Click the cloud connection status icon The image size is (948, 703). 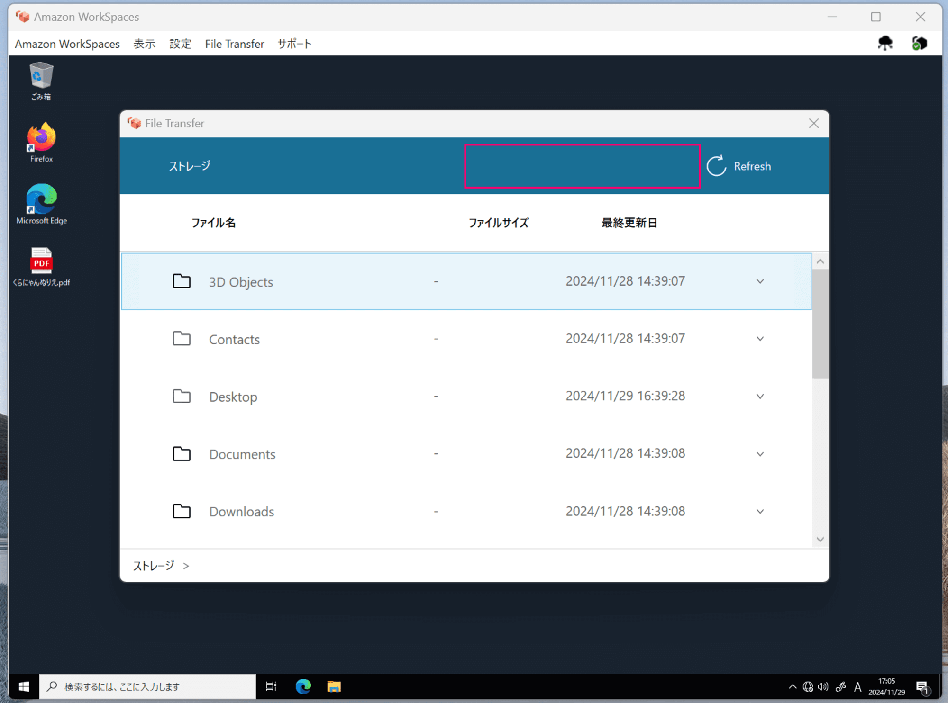(x=885, y=43)
